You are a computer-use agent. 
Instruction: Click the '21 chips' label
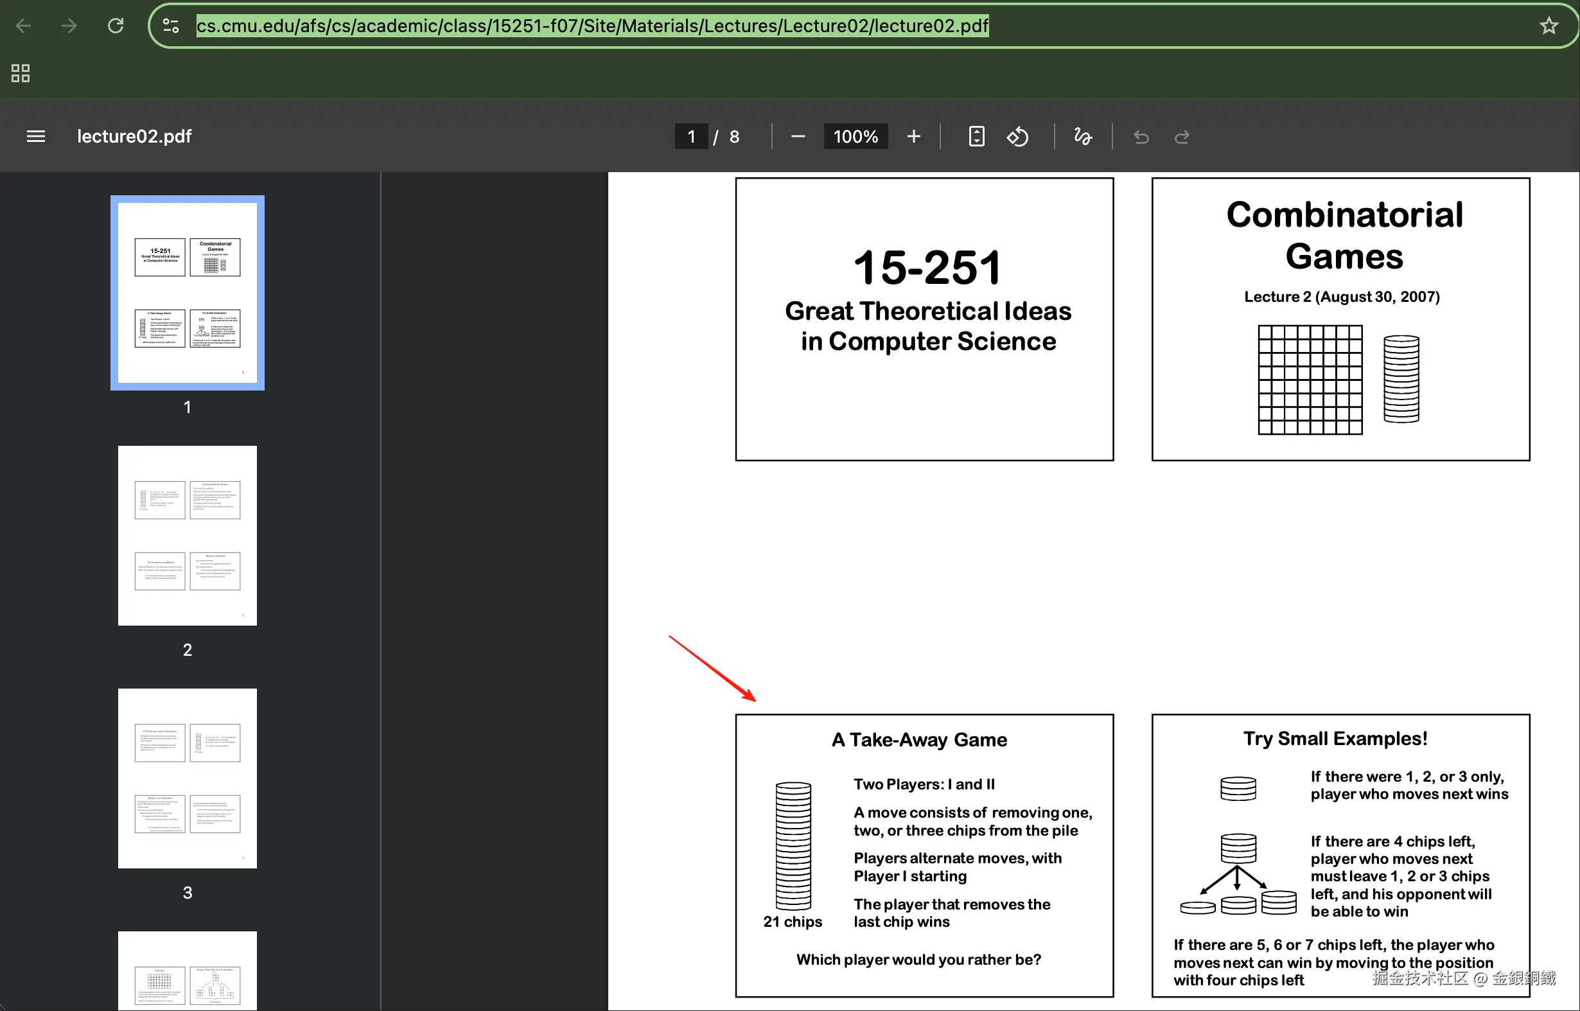(x=793, y=922)
